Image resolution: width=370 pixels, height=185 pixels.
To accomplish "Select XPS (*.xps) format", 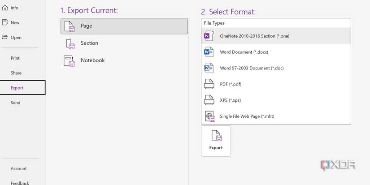I will tap(276, 100).
